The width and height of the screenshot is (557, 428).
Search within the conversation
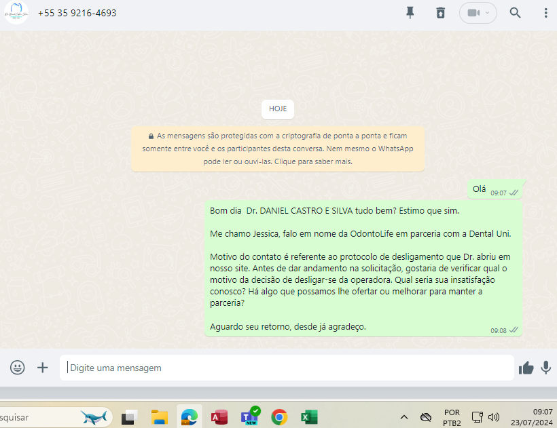pyautogui.click(x=515, y=13)
